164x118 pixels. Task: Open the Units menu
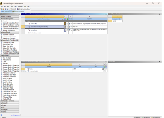15,6
